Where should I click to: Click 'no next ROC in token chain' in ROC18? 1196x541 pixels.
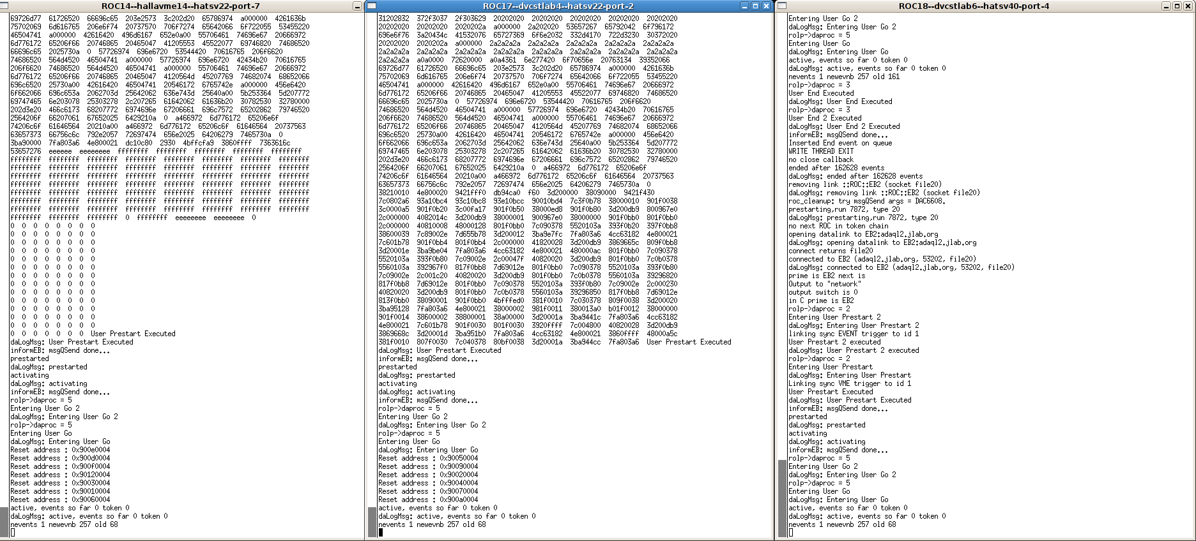(838, 226)
